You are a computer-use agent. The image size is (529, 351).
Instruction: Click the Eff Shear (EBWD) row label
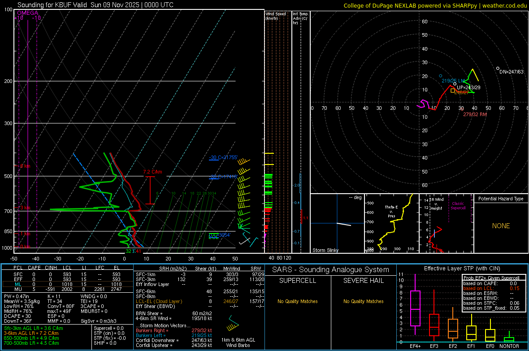[156, 307]
